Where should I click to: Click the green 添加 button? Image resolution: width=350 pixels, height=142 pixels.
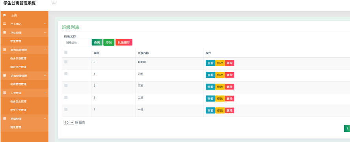coord(109,43)
